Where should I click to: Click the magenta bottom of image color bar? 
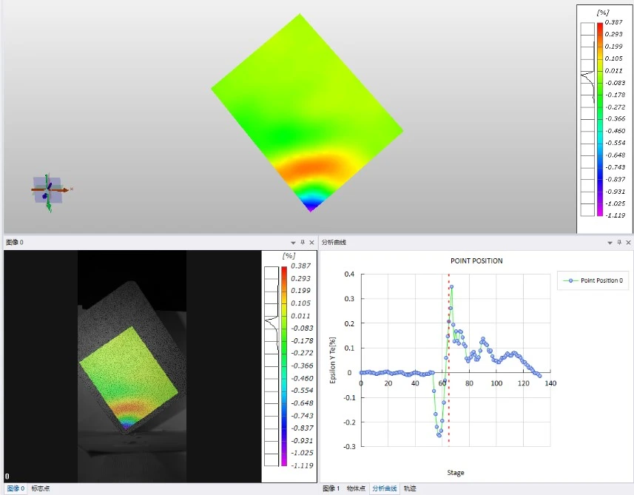click(284, 461)
